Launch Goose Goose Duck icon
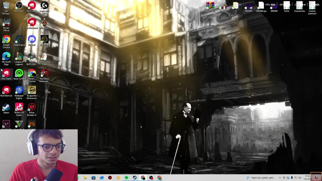Image resolution: width=322 pixels, height=181 pixels. pos(45,59)
